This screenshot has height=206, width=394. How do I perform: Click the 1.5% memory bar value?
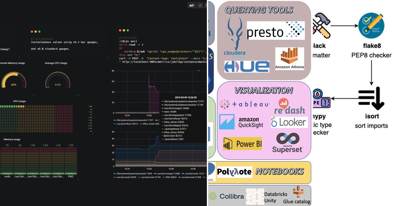click(x=33, y=145)
